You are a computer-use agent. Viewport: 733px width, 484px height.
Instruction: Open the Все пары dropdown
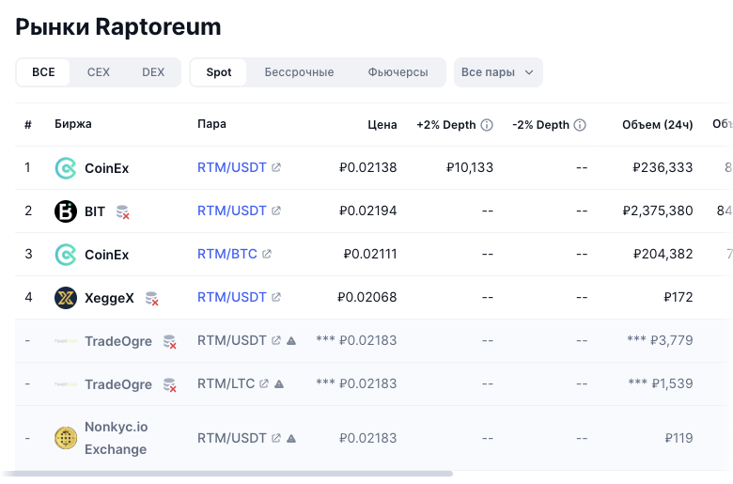[498, 72]
